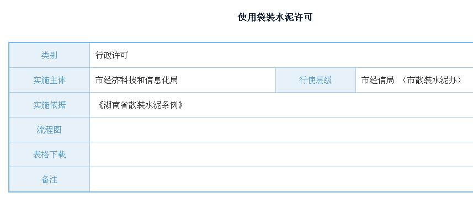Image resolution: width=473 pixels, height=203 pixels.
Task: Select the 流程图 label cell
Action: tap(49, 130)
